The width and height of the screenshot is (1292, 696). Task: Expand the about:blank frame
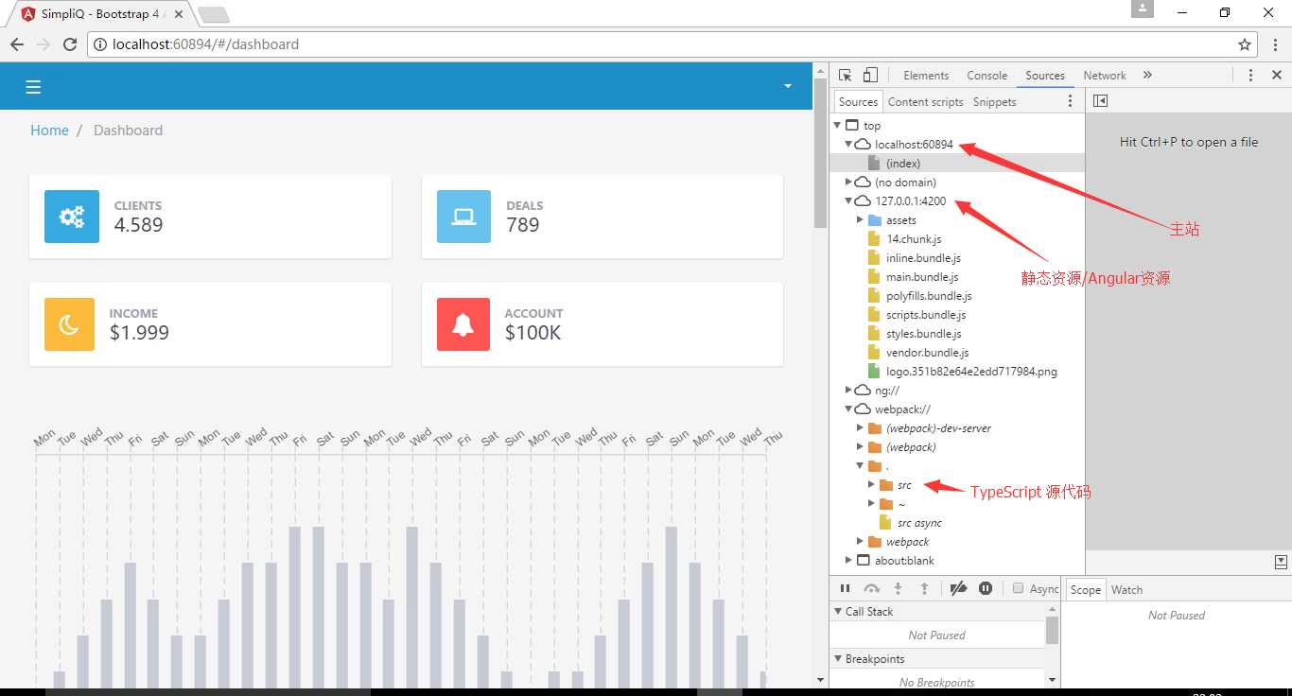(848, 561)
